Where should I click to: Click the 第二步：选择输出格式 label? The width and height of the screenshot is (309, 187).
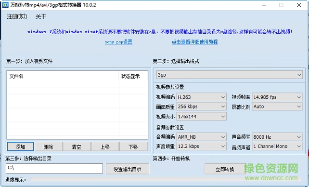(176, 61)
